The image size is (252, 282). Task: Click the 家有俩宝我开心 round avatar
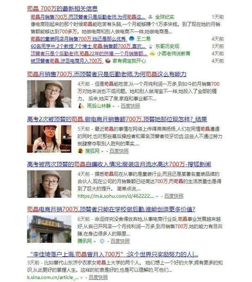(108, 61)
